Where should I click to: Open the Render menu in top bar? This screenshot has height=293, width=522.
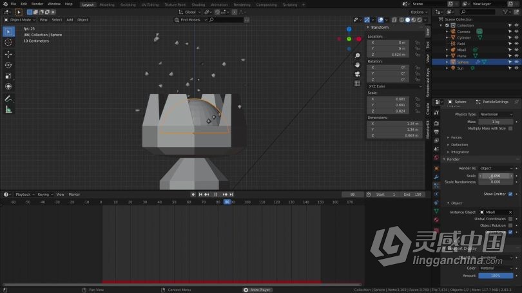(x=37, y=4)
